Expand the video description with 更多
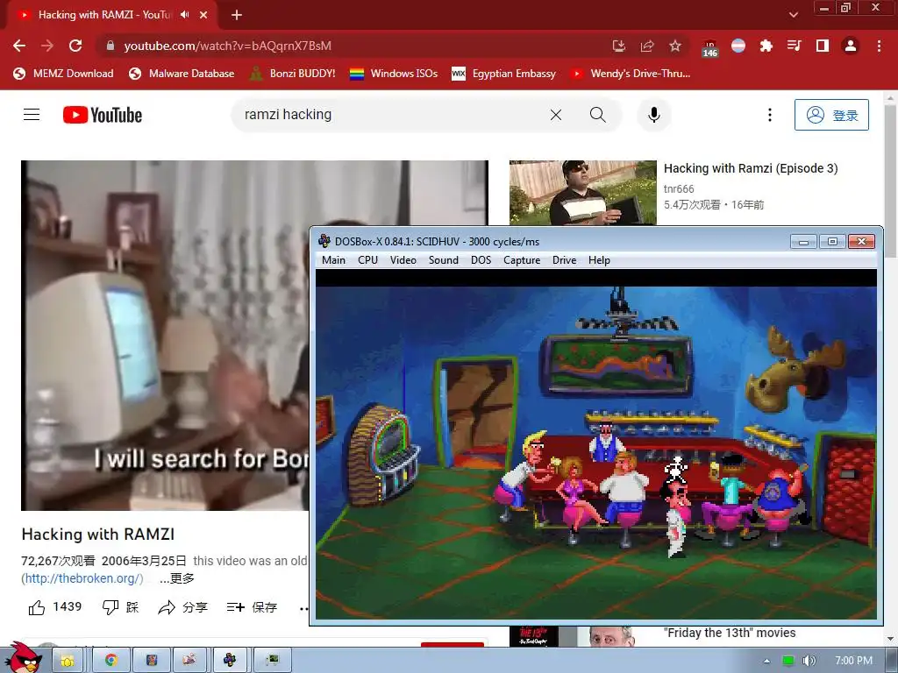The height and width of the screenshot is (673, 898). 176,578
